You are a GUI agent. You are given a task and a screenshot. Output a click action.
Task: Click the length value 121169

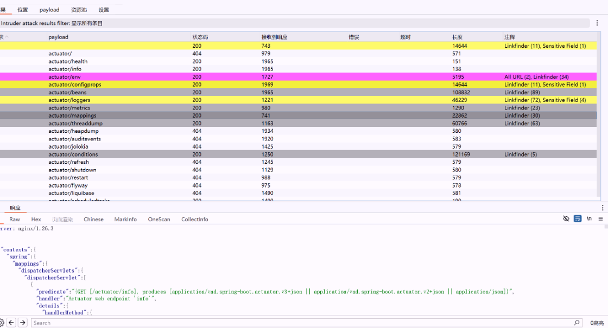[461, 154]
